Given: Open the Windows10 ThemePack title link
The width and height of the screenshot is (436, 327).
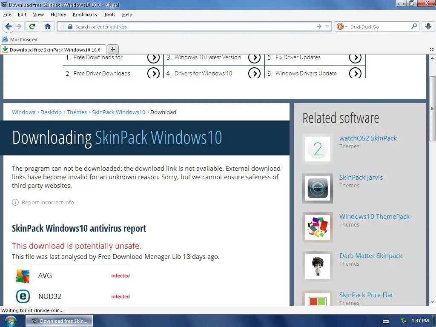Looking at the screenshot, I should (374, 217).
